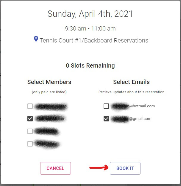Image resolution: width=181 pixels, height=186 pixels.
Task: Enable the hotmail.com email checkbox
Action: tap(106, 106)
